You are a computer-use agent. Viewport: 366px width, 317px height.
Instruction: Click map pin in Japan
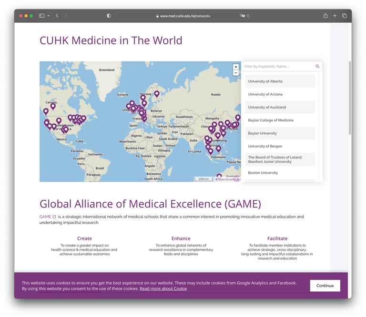pos(238,118)
